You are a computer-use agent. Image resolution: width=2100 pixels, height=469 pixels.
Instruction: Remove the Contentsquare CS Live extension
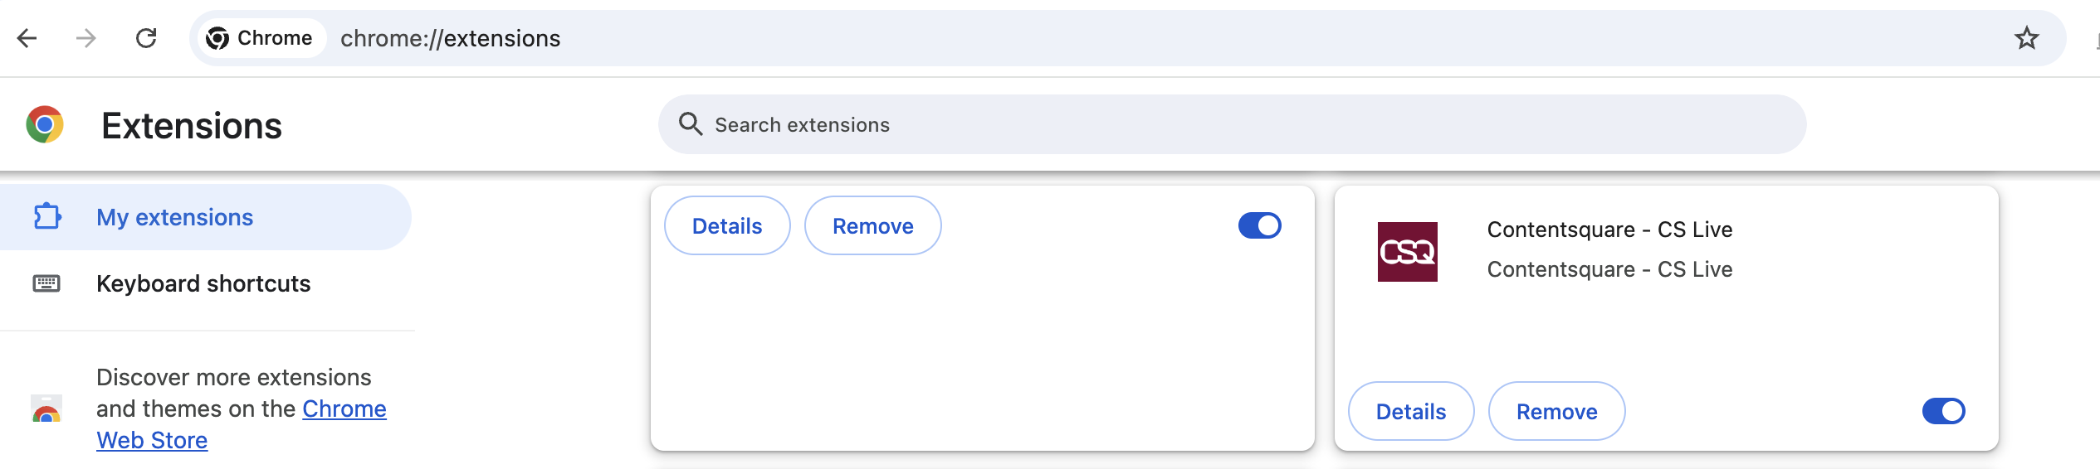tap(1556, 411)
